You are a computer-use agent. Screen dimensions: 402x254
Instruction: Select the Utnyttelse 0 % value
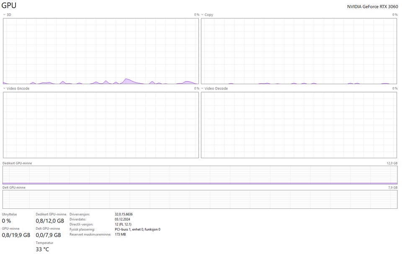(6, 221)
